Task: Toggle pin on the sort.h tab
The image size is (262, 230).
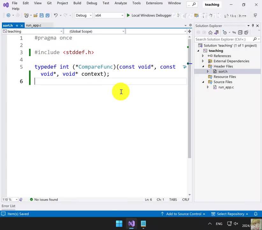Action: [x=17, y=26]
